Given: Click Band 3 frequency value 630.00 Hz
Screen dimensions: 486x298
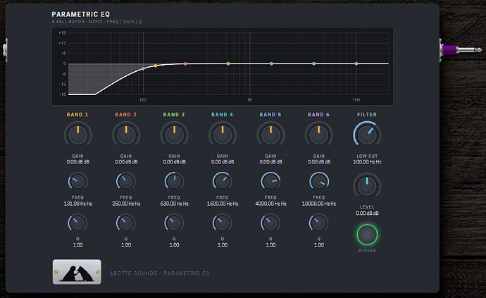Looking at the screenshot, I should click(174, 204).
